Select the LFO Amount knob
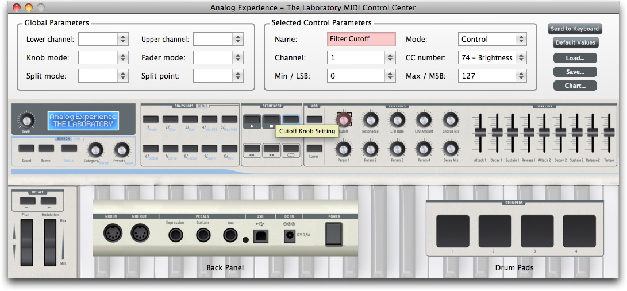This screenshot has height=291, width=627. click(x=424, y=119)
